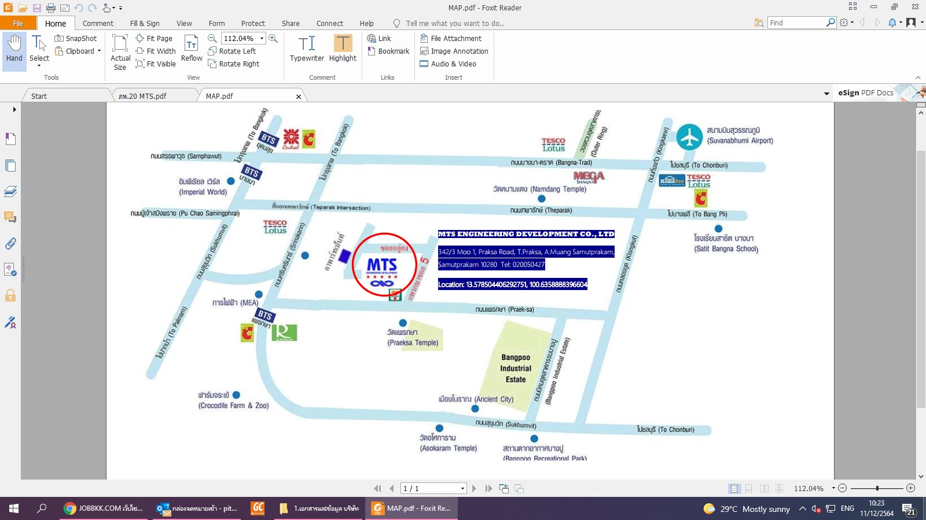Rotate the page right

234,64
